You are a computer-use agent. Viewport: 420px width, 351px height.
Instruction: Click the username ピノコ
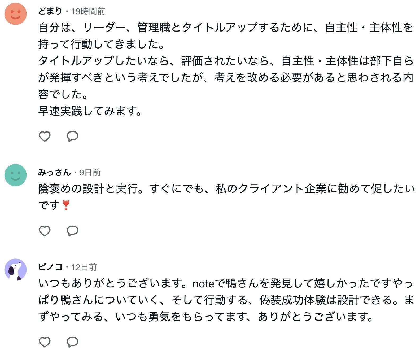(x=51, y=267)
